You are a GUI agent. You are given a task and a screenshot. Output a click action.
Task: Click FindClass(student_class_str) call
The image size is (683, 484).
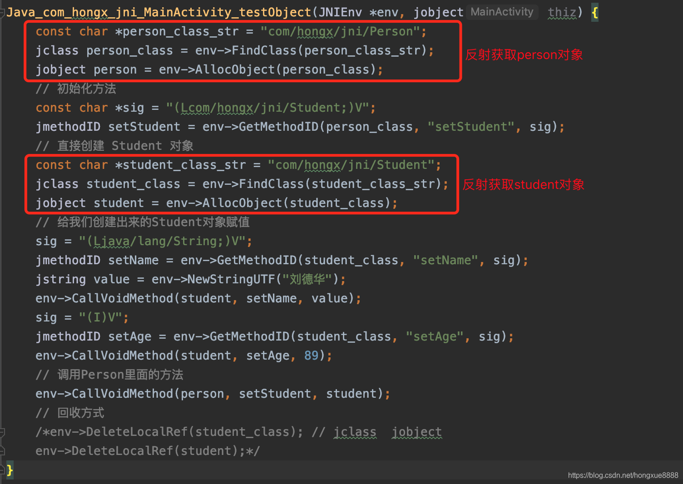340,184
